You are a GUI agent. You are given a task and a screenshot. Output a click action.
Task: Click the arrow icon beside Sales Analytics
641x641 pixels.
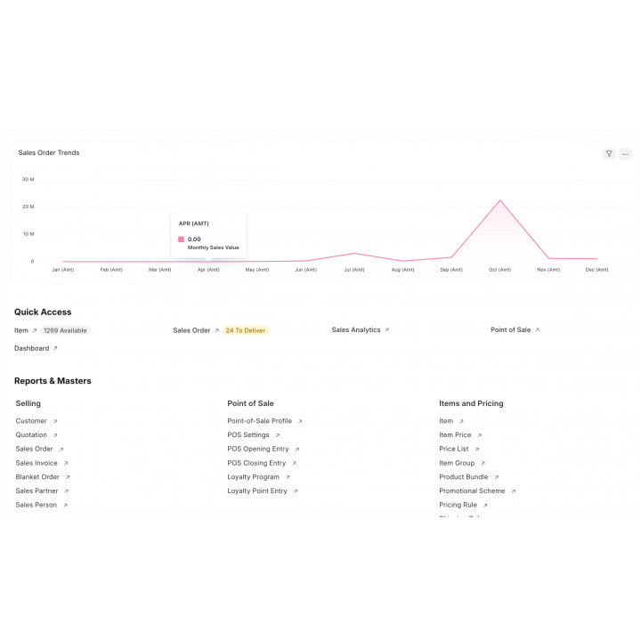(x=387, y=330)
